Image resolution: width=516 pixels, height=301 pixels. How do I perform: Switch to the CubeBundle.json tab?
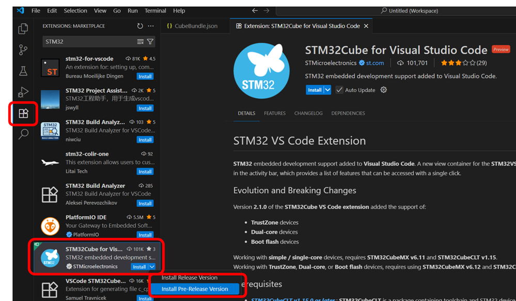point(195,26)
